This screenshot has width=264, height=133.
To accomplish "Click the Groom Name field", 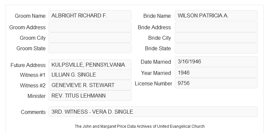I will 90,15.
